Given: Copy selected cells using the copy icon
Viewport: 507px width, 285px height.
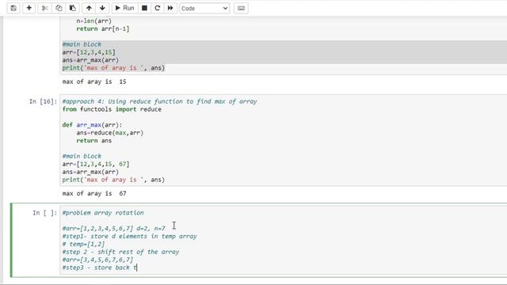Looking at the screenshot, I should pos(59,8).
